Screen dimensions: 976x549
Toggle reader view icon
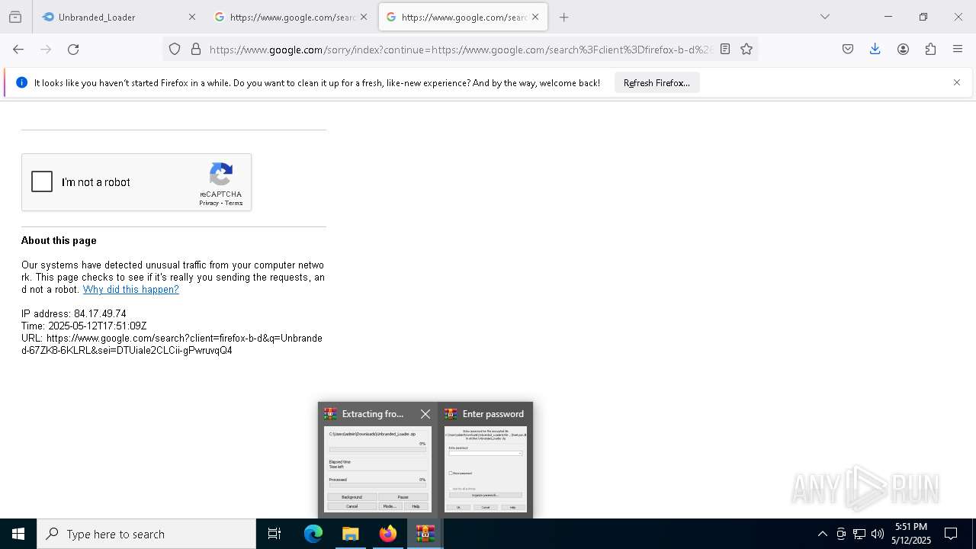pos(725,49)
